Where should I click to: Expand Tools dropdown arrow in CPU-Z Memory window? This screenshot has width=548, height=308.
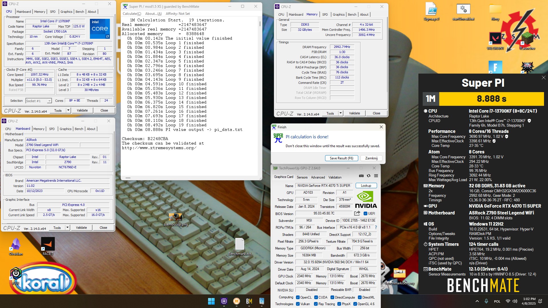click(341, 113)
